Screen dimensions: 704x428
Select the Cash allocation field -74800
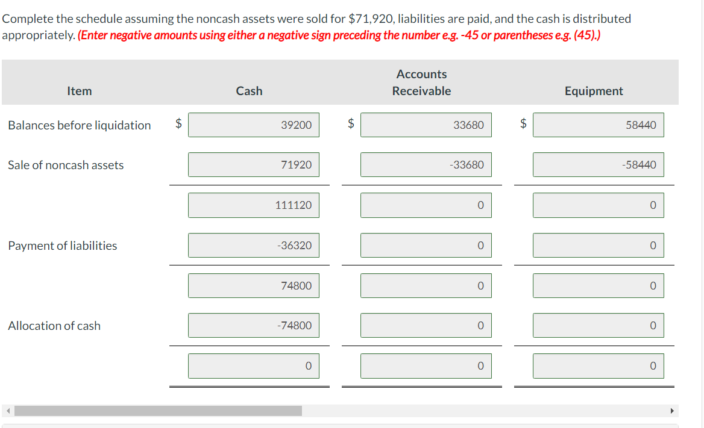(x=254, y=325)
